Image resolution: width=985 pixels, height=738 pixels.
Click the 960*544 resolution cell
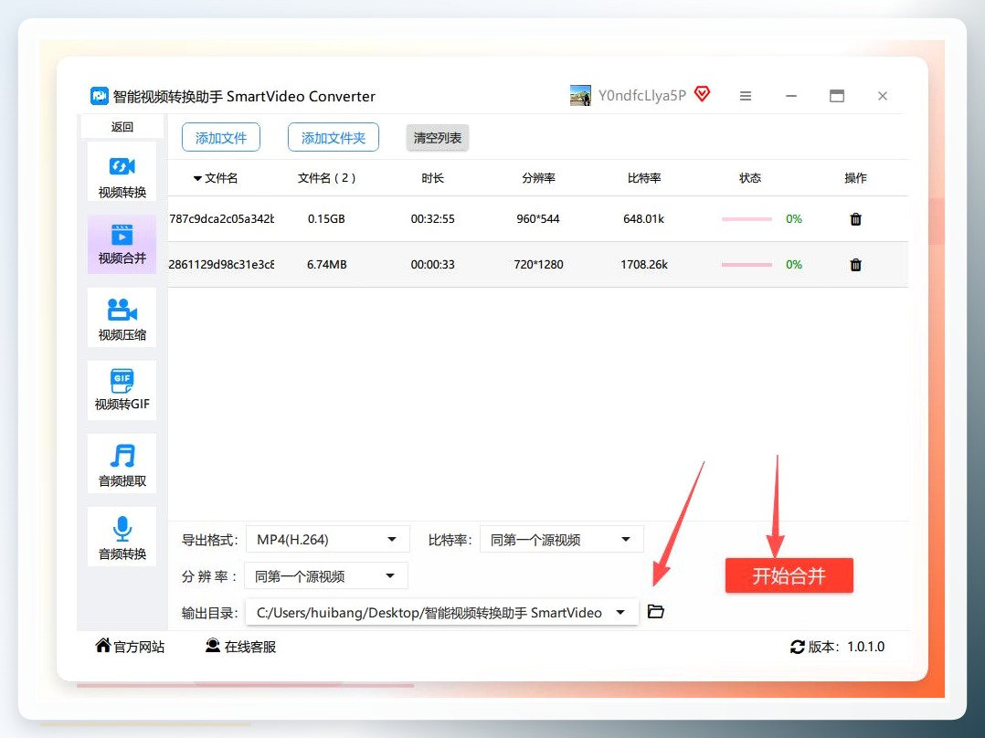point(538,218)
